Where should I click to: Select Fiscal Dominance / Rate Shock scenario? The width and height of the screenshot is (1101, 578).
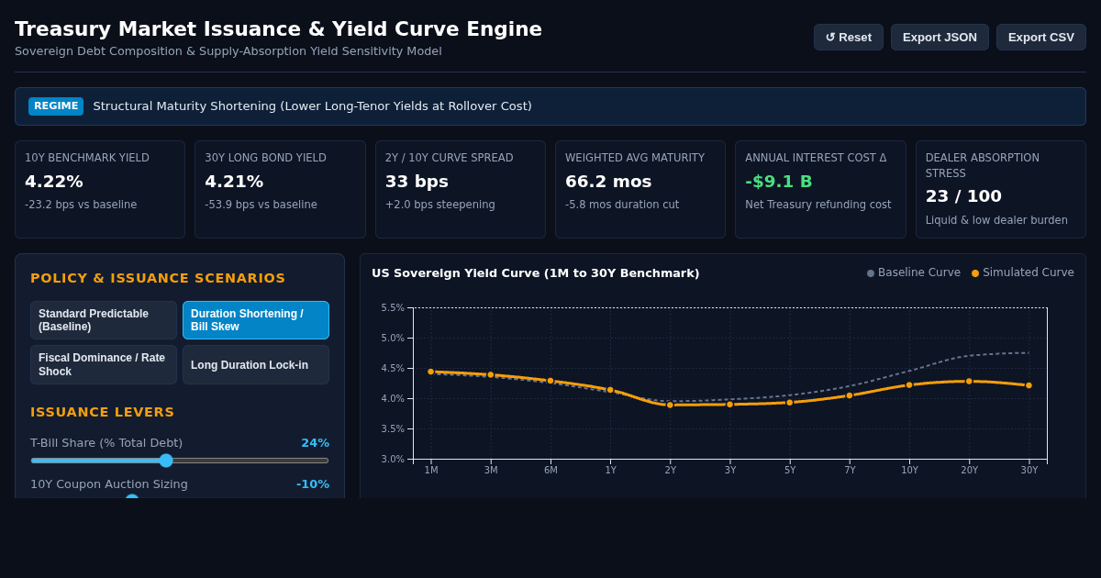tap(104, 364)
